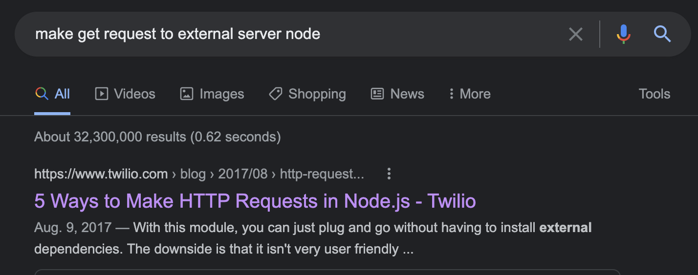Select the All results tab
The image size is (698, 275).
[x=52, y=94]
